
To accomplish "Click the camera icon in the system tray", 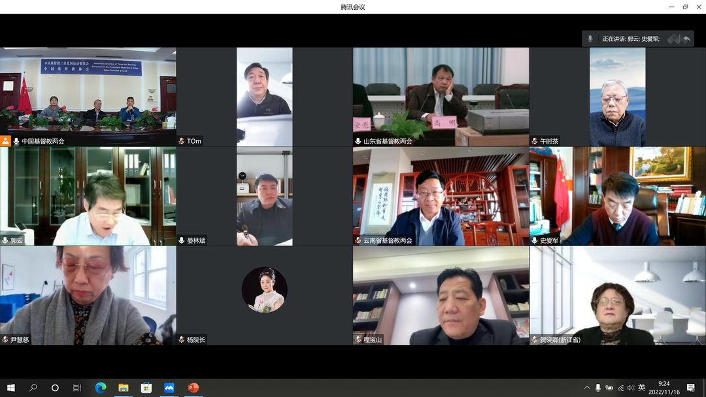I will click(x=610, y=387).
